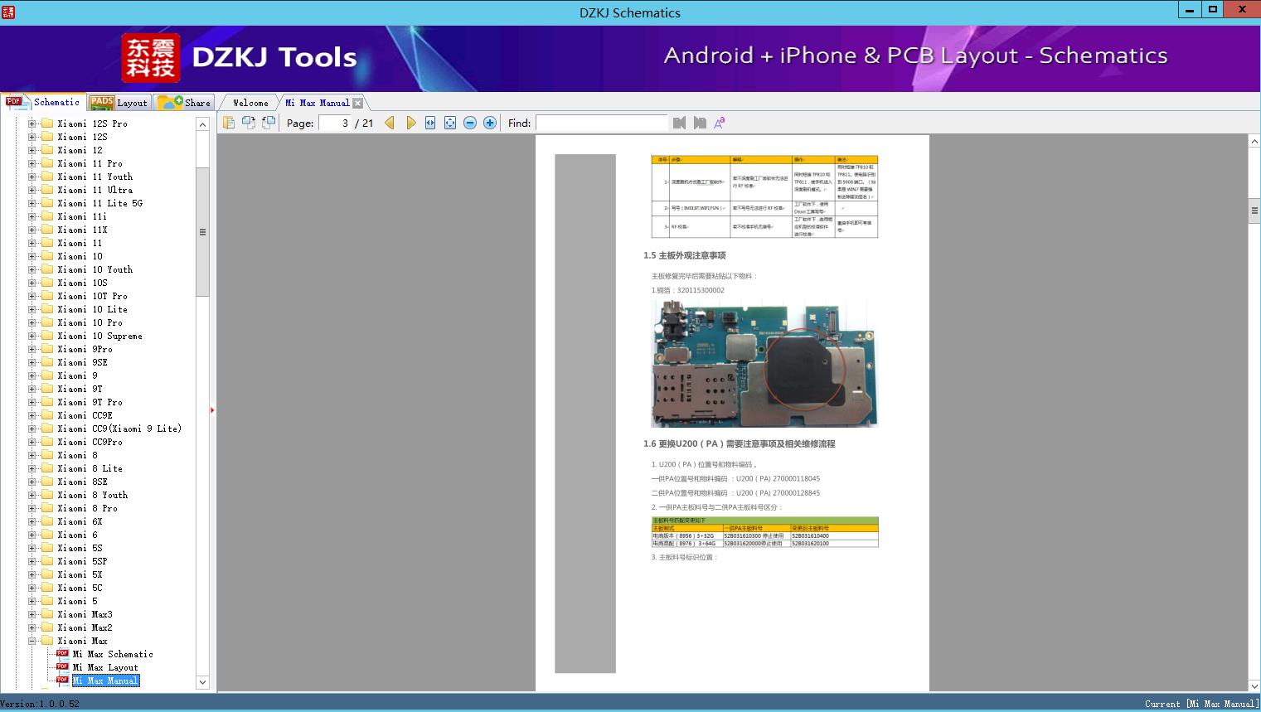Switch to the Layout tab
Viewport: 1261px width, 712px height.
coord(119,103)
